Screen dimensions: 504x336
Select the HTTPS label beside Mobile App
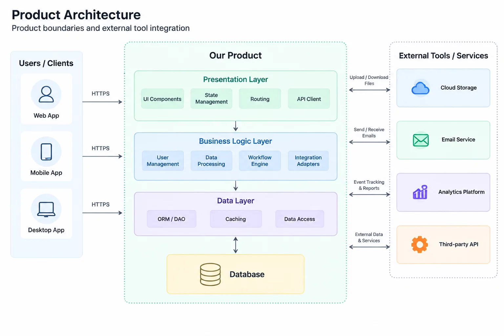click(x=101, y=148)
